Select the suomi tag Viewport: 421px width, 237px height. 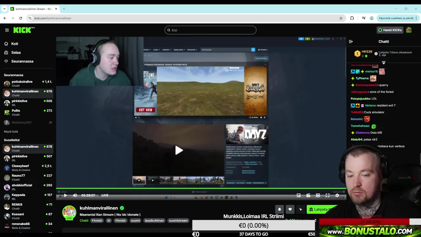click(x=135, y=221)
